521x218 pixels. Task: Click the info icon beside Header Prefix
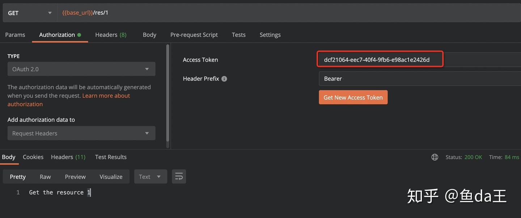pyautogui.click(x=224, y=78)
